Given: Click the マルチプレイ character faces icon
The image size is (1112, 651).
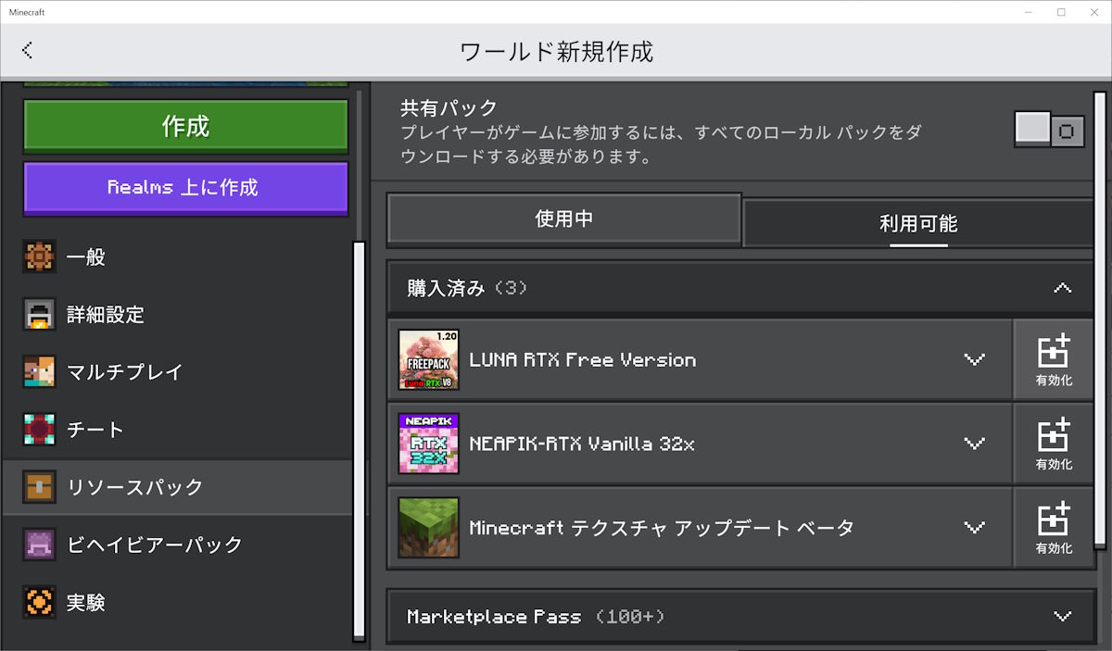Looking at the screenshot, I should click(40, 372).
